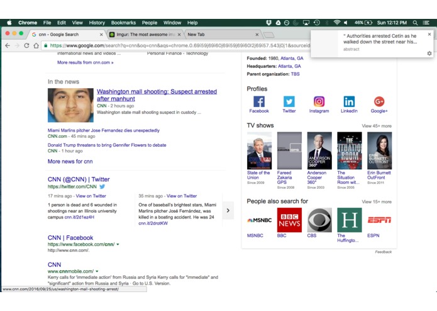Open Donald Trump Gennifer Flowers debate article
The image size is (437, 311).
click(x=107, y=145)
